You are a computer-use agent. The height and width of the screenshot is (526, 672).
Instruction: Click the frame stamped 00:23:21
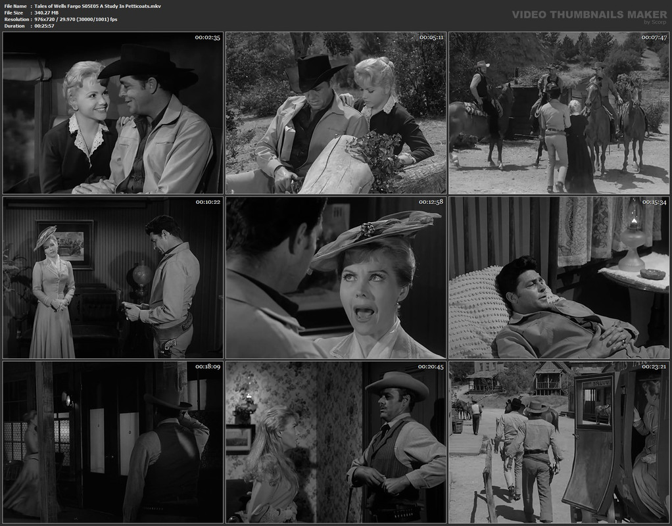[x=559, y=442]
